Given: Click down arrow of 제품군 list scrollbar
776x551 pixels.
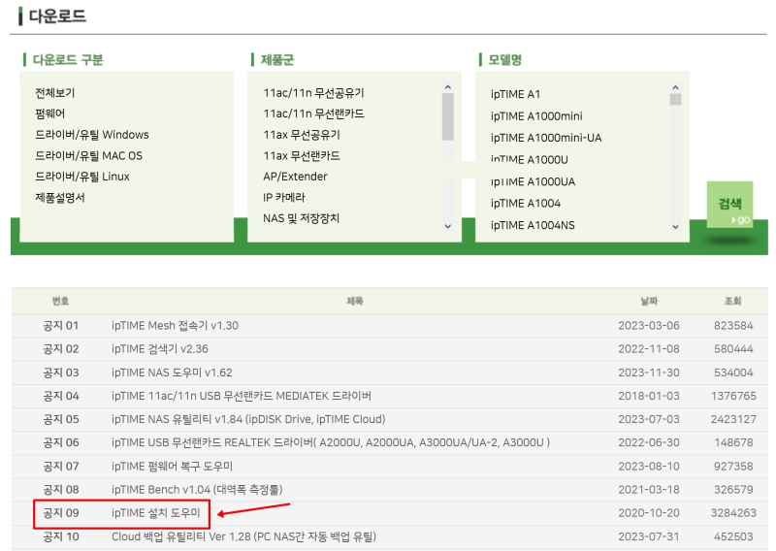Looking at the screenshot, I should 448,226.
